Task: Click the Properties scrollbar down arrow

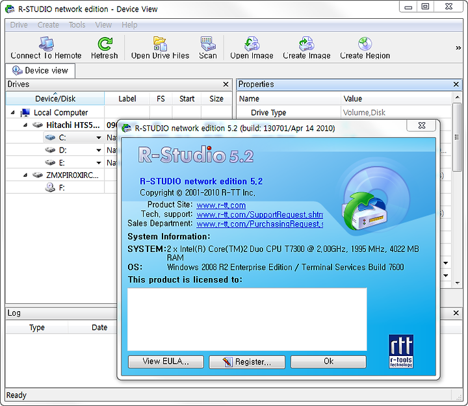Action: [x=457, y=283]
